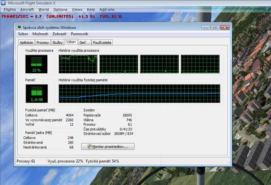Click the fourth CPU core history graph
The image size is (271, 185).
[200, 64]
